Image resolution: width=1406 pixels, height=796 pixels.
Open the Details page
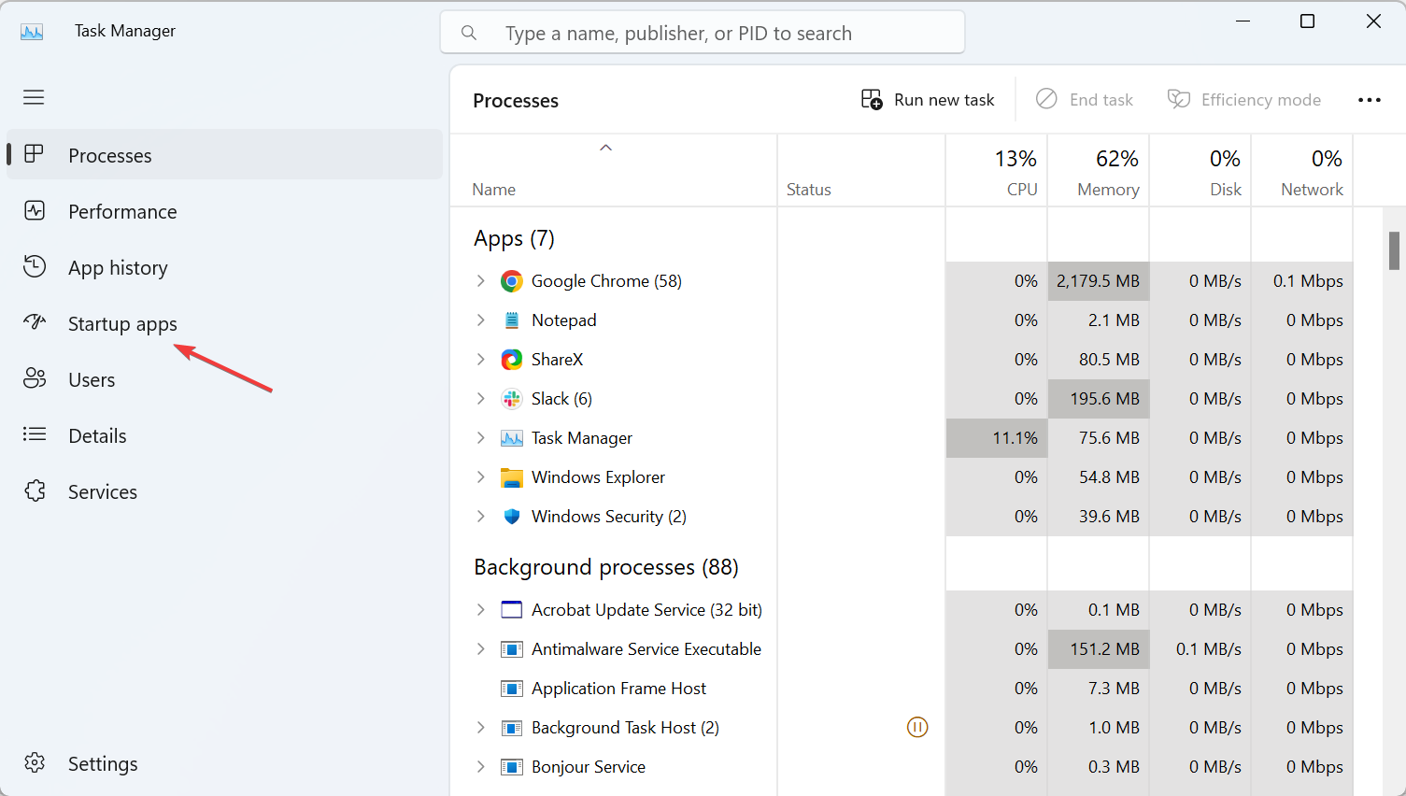[224, 435]
